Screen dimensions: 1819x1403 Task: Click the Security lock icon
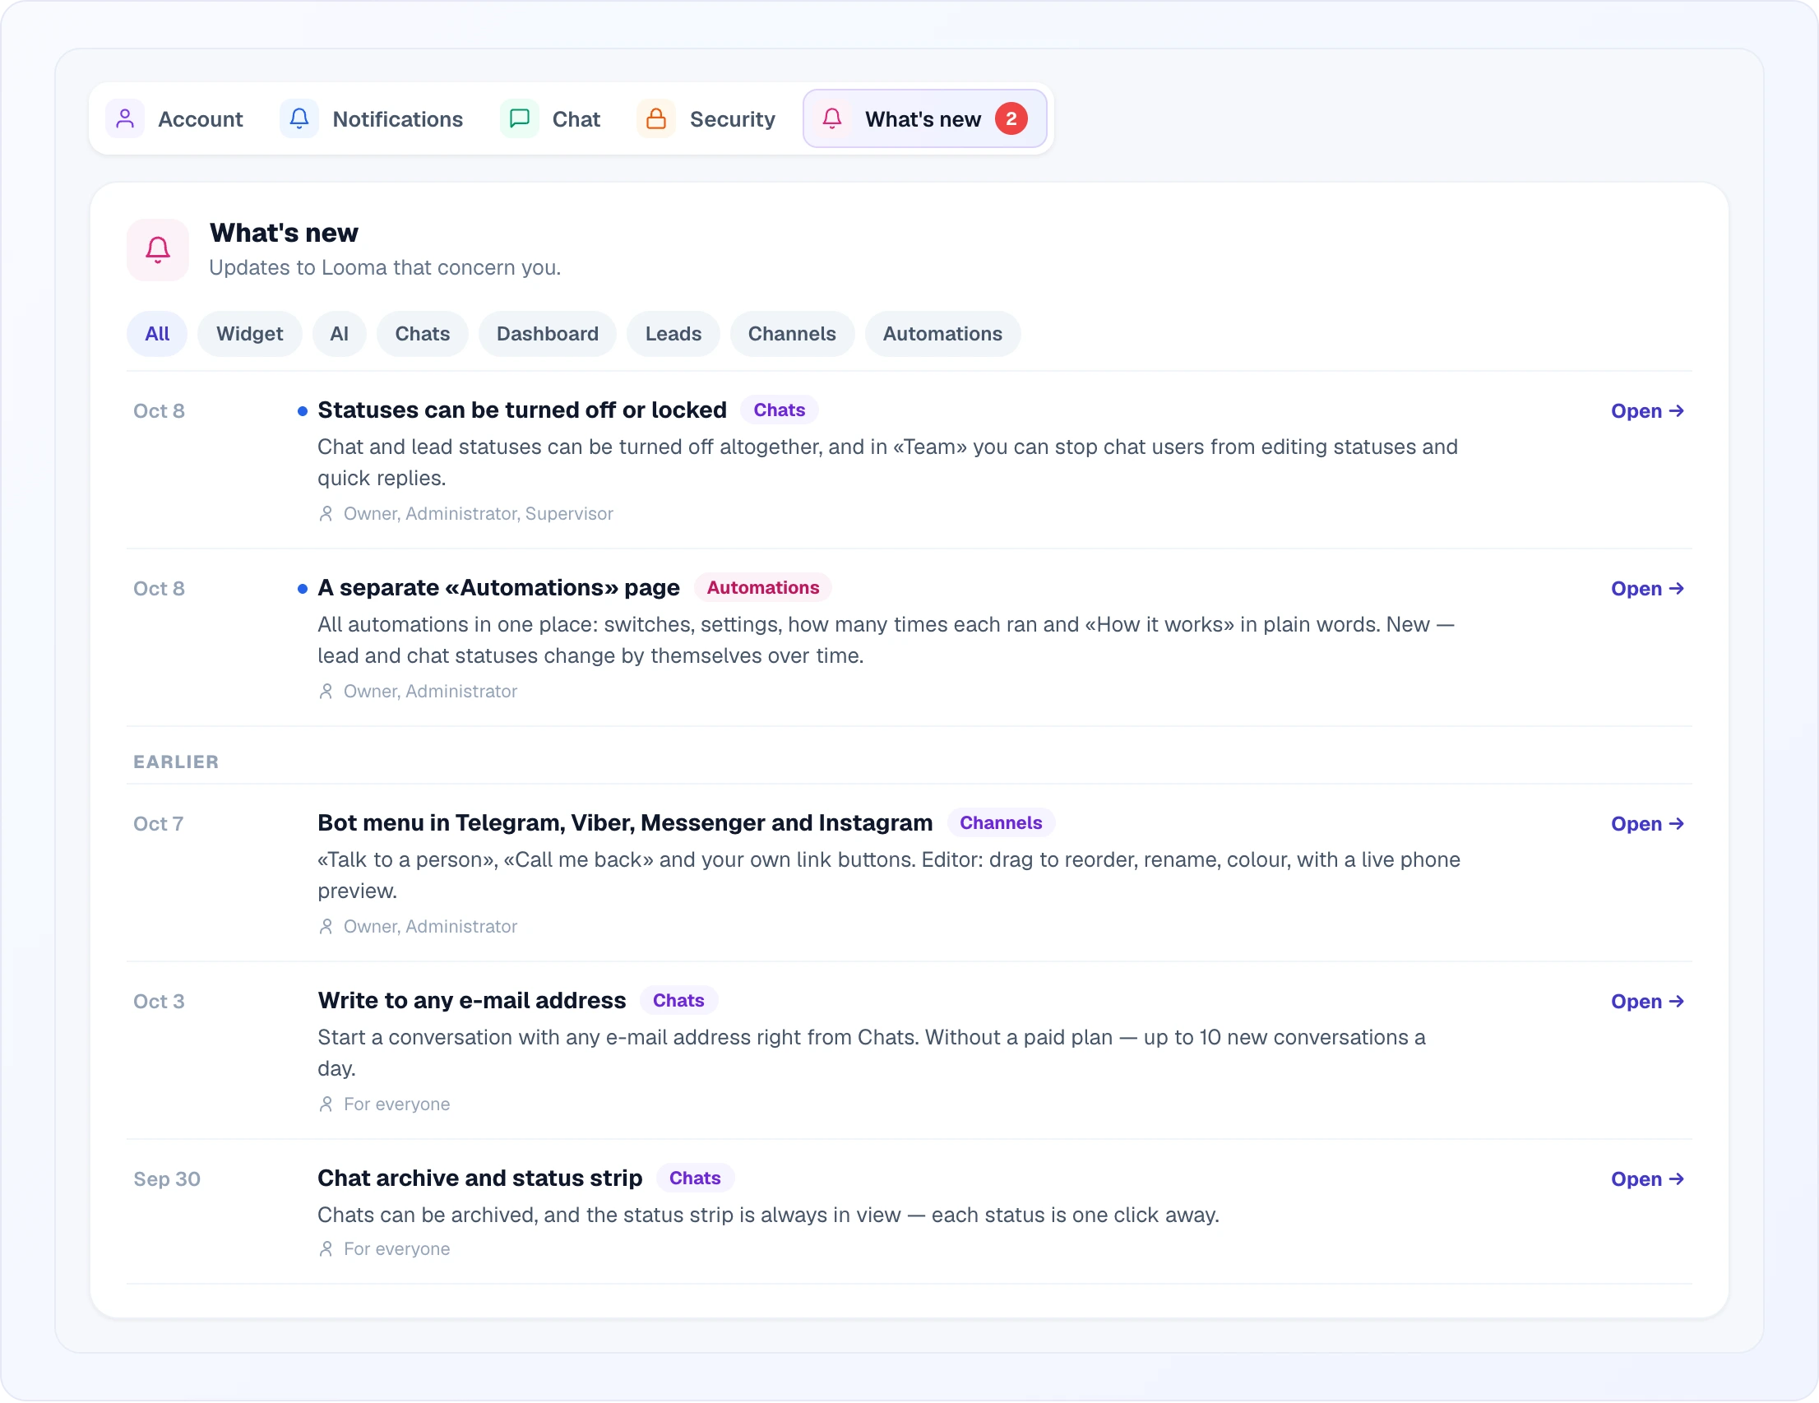tap(656, 119)
